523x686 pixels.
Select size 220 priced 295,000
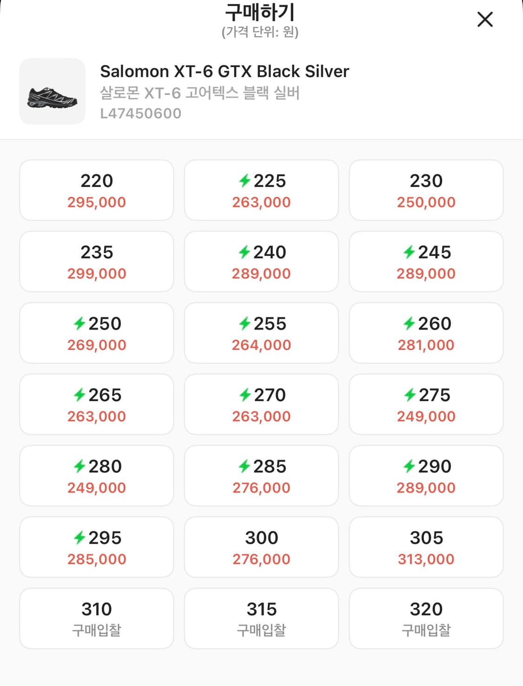pos(97,190)
